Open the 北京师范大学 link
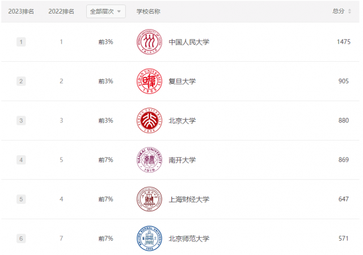This screenshot has height=255, width=363. click(x=189, y=239)
